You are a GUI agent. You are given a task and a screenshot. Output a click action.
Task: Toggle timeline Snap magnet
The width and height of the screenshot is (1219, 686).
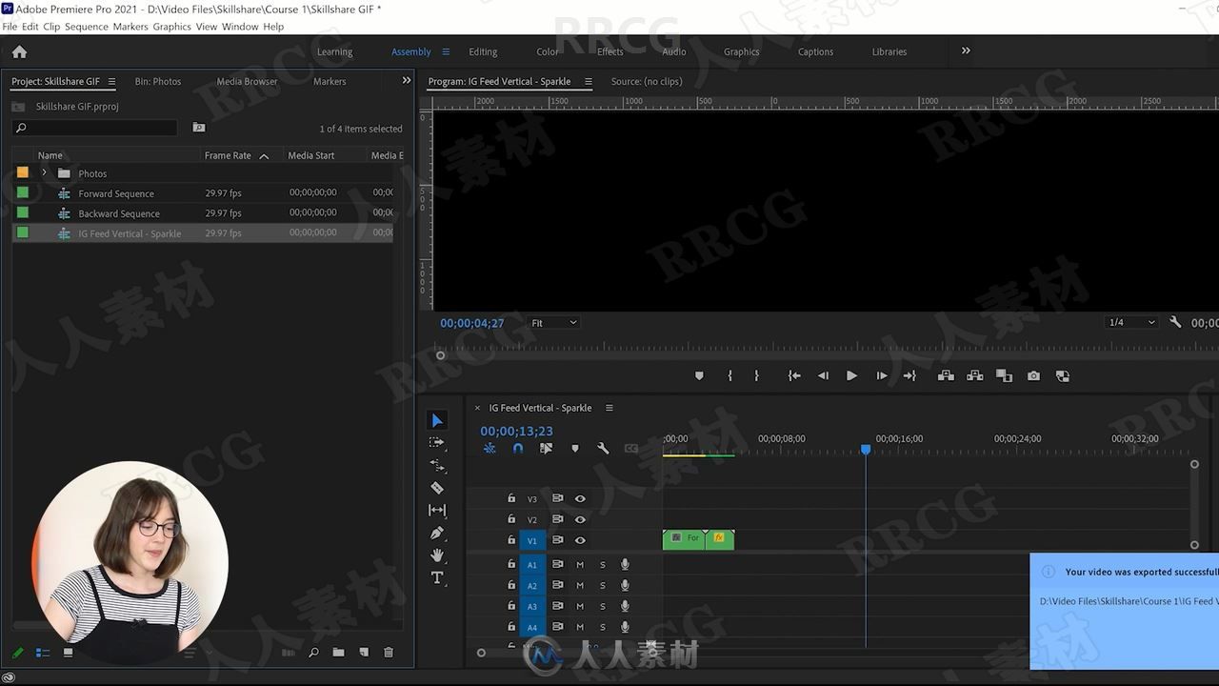click(x=518, y=448)
